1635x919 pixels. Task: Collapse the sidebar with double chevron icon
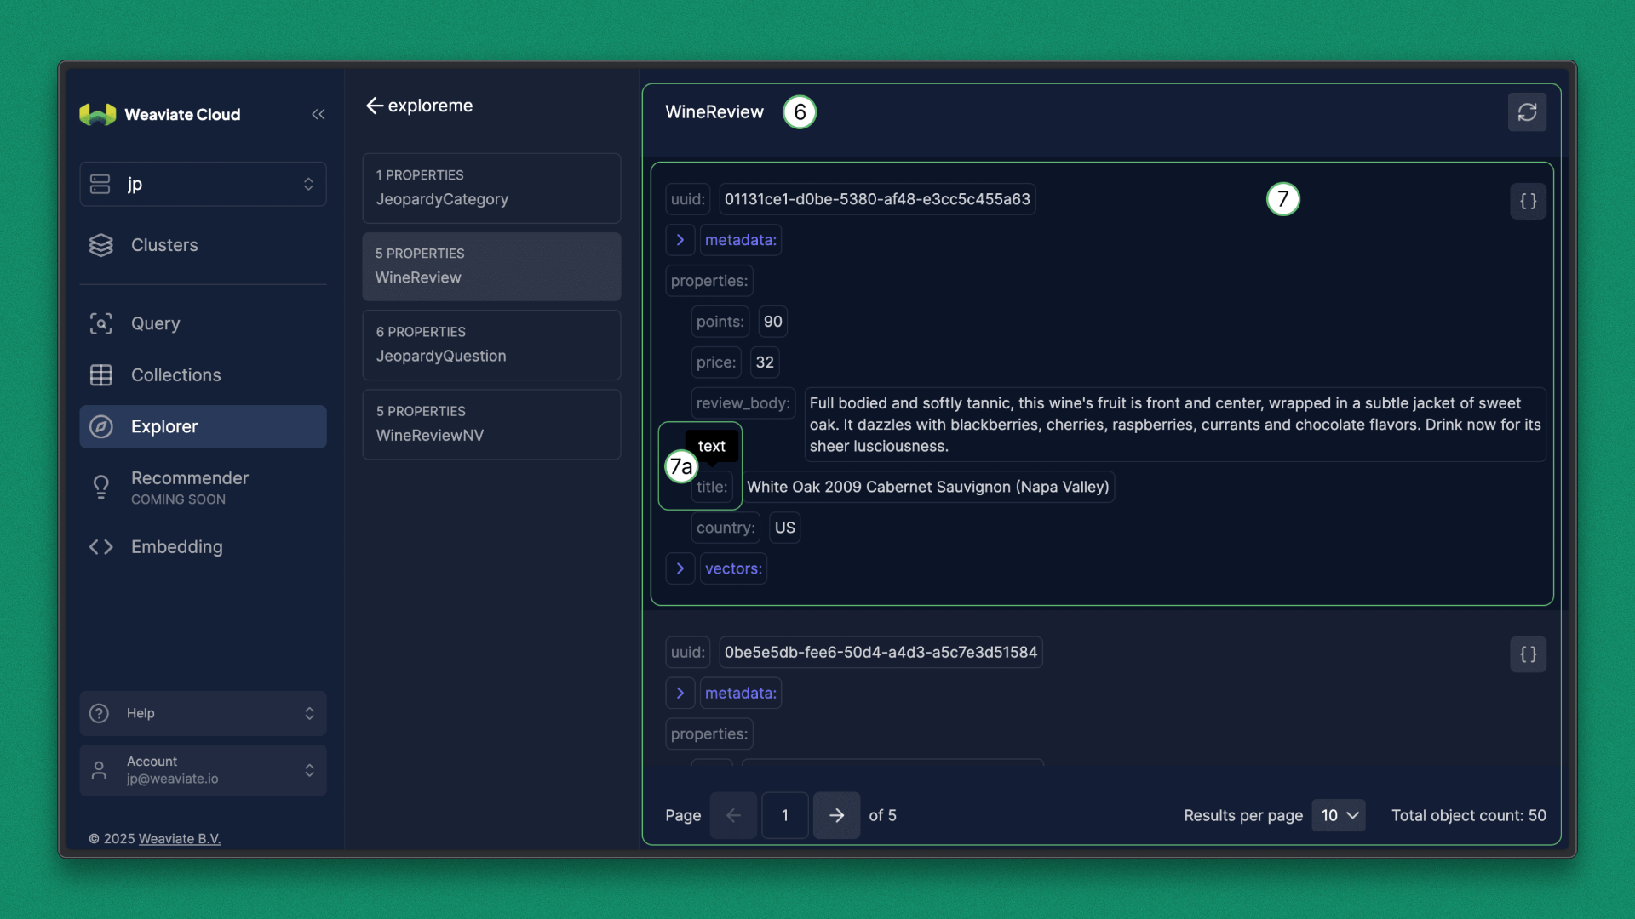click(x=318, y=114)
